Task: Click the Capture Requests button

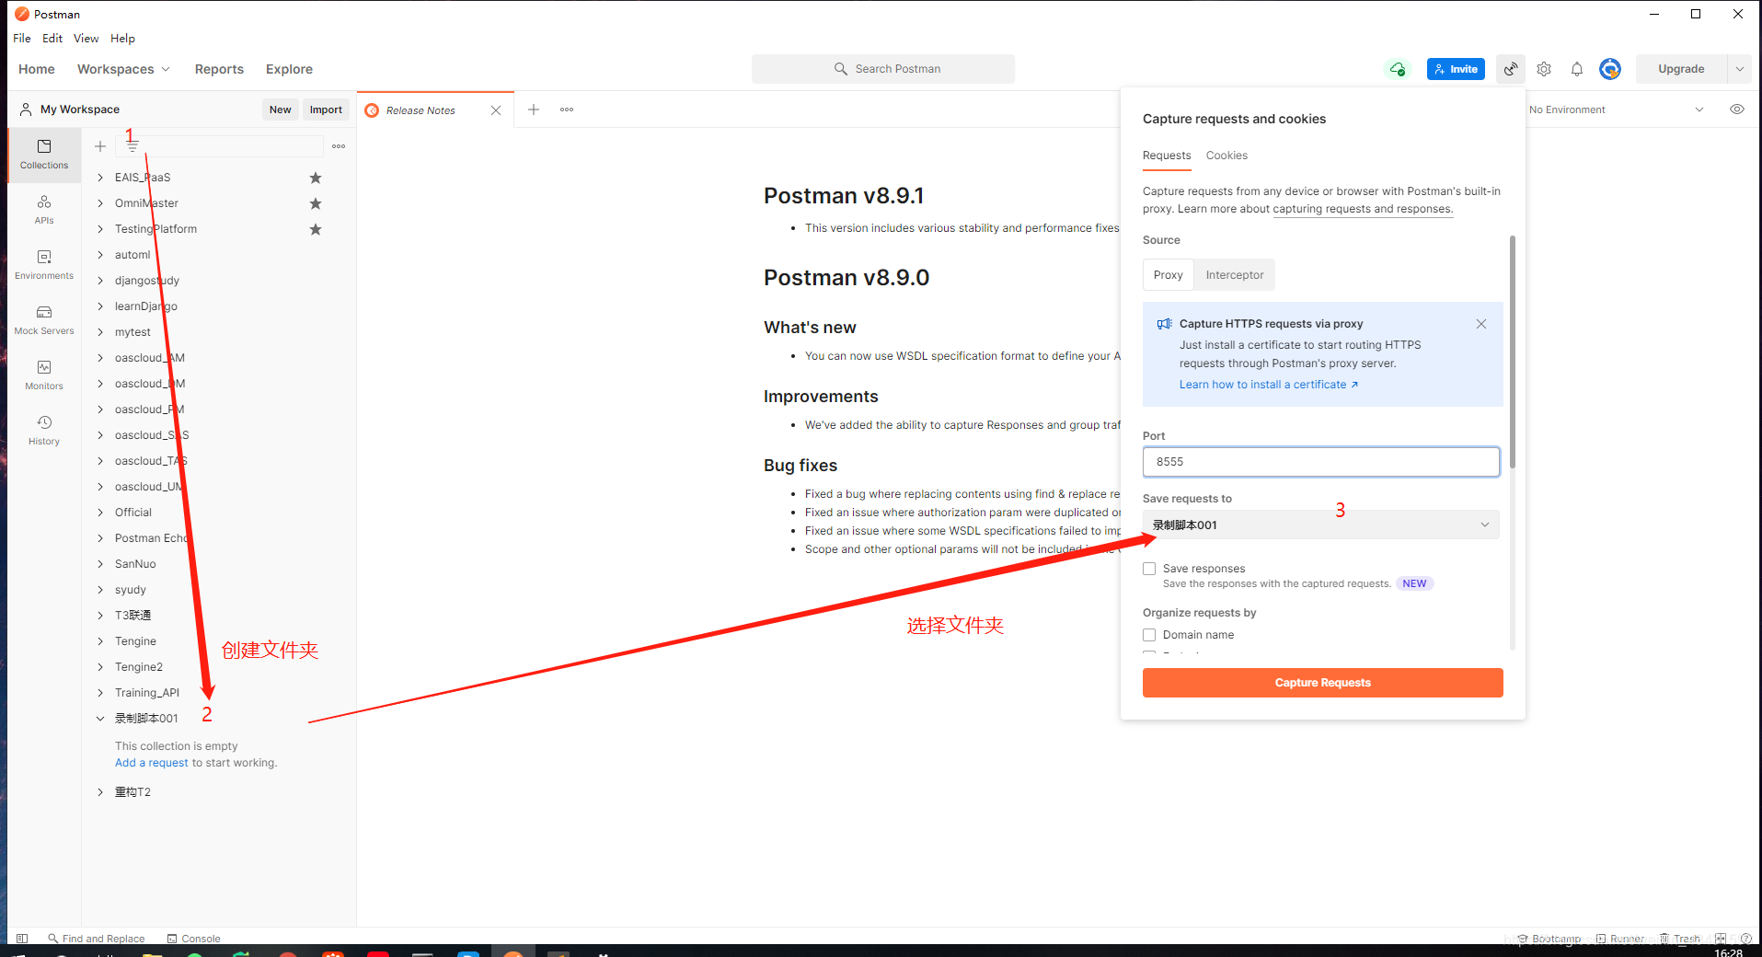Action: pyautogui.click(x=1322, y=683)
